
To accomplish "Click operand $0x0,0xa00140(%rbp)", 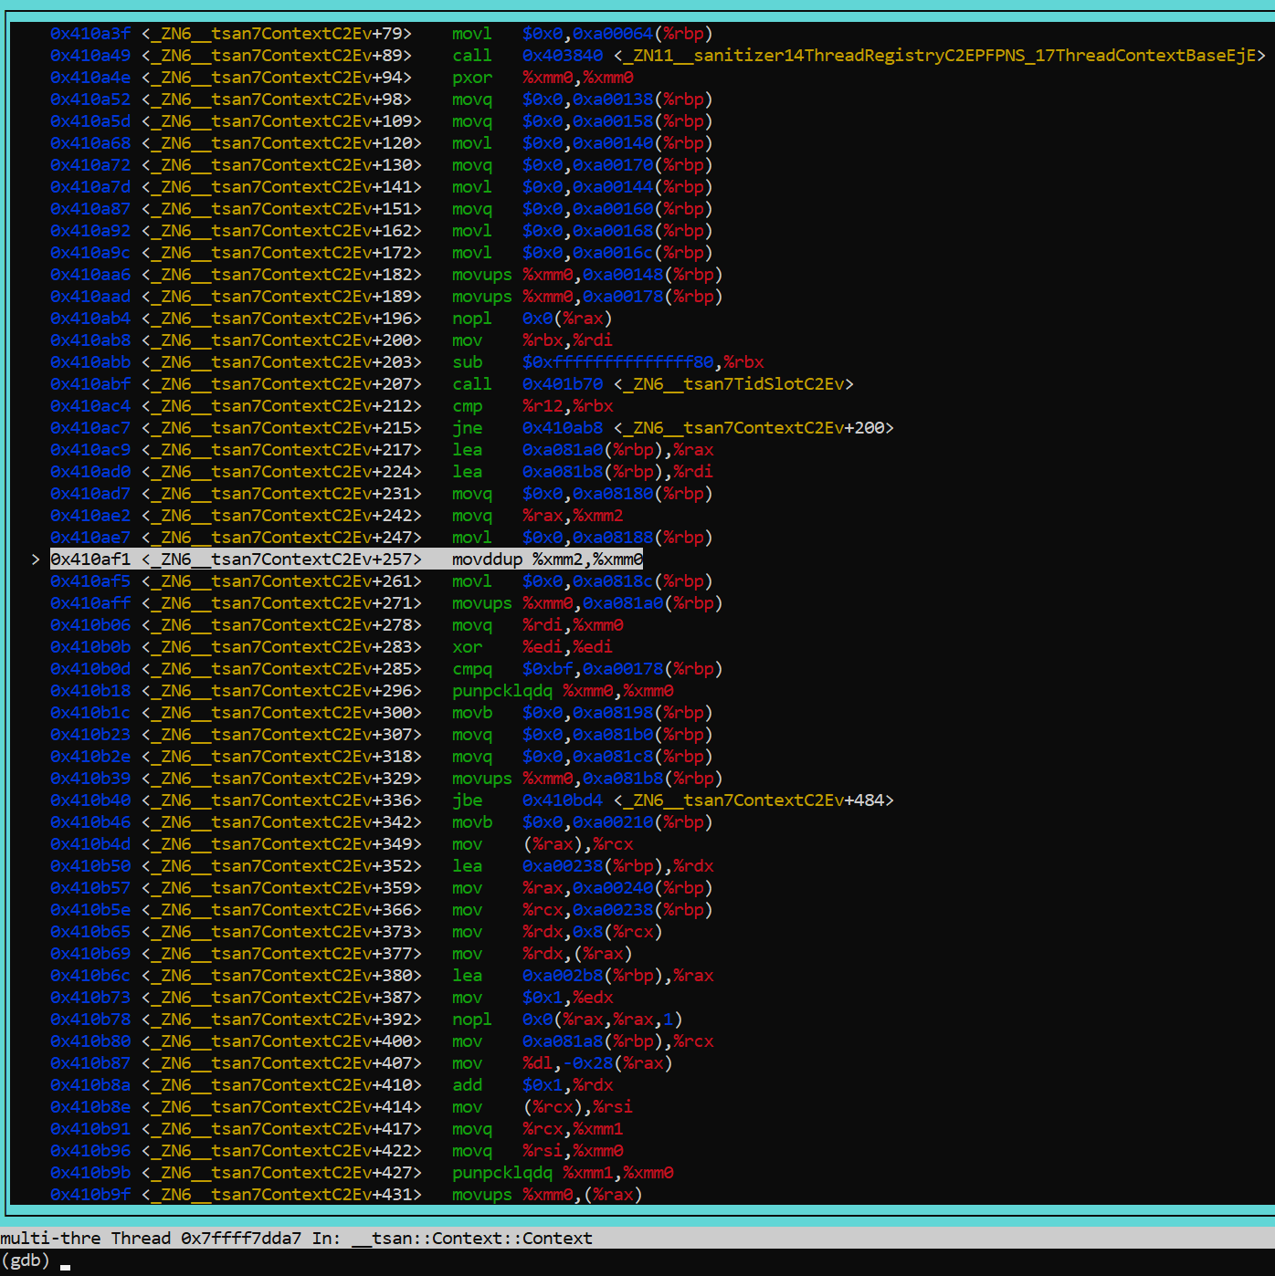I will pyautogui.click(x=617, y=143).
